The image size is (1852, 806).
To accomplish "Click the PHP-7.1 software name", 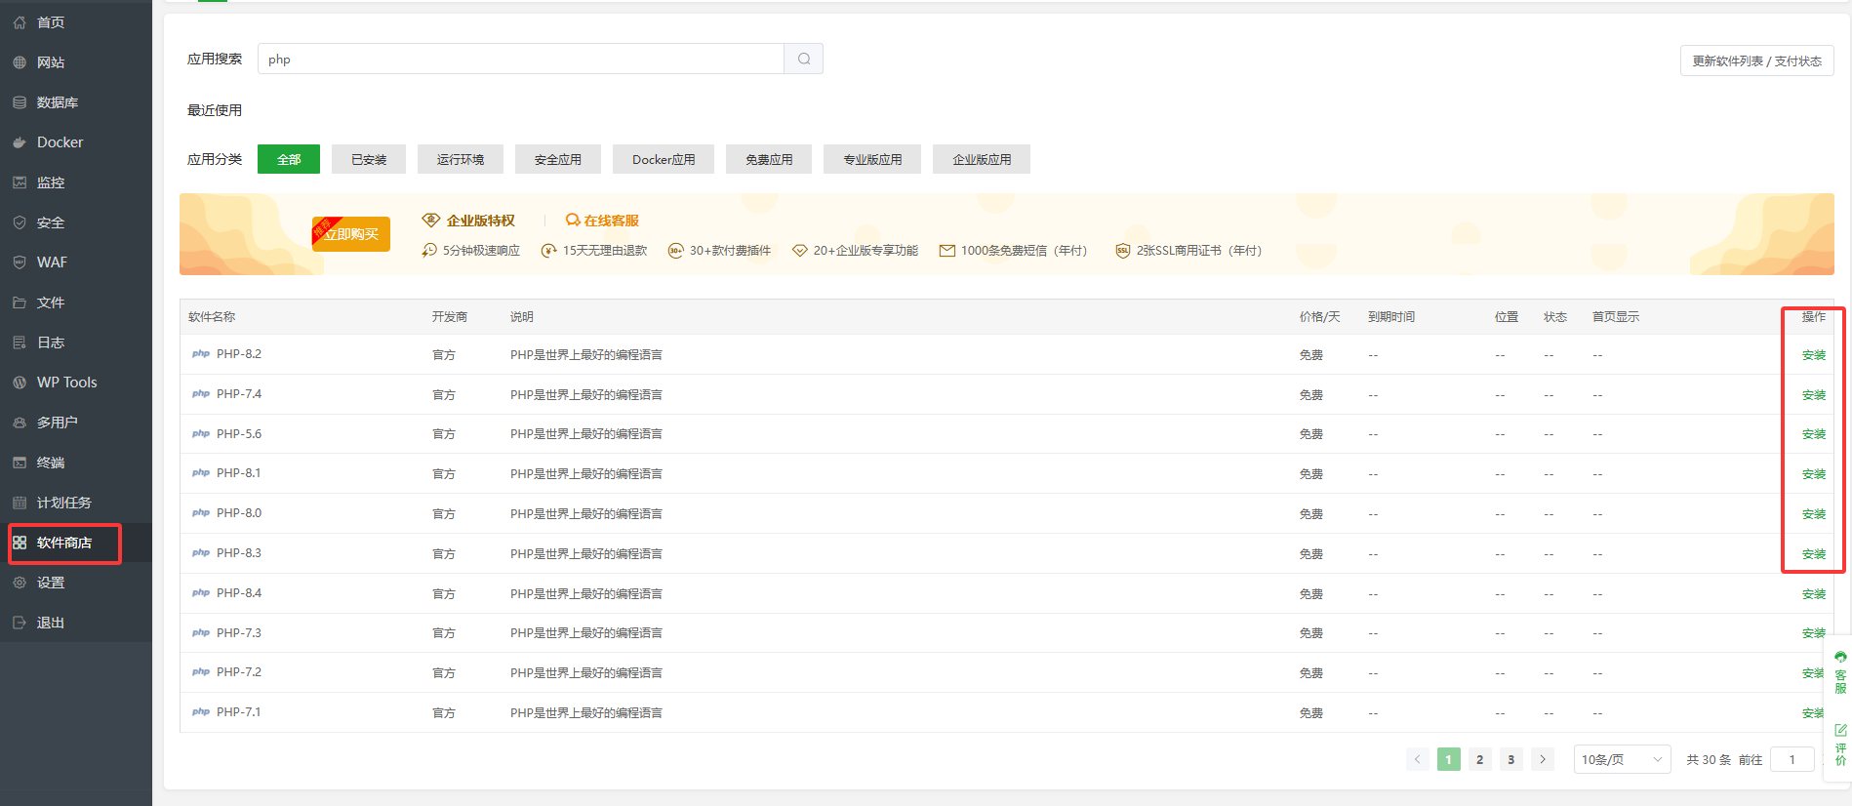I will pos(239,712).
